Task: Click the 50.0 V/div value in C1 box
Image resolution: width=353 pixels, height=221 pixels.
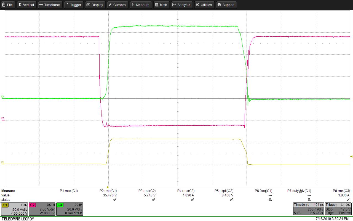Action: pyautogui.click(x=20, y=209)
